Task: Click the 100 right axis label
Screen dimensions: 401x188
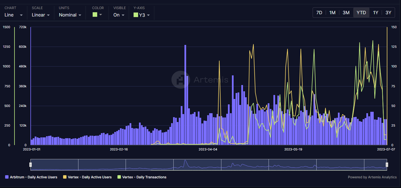Action: point(394,67)
